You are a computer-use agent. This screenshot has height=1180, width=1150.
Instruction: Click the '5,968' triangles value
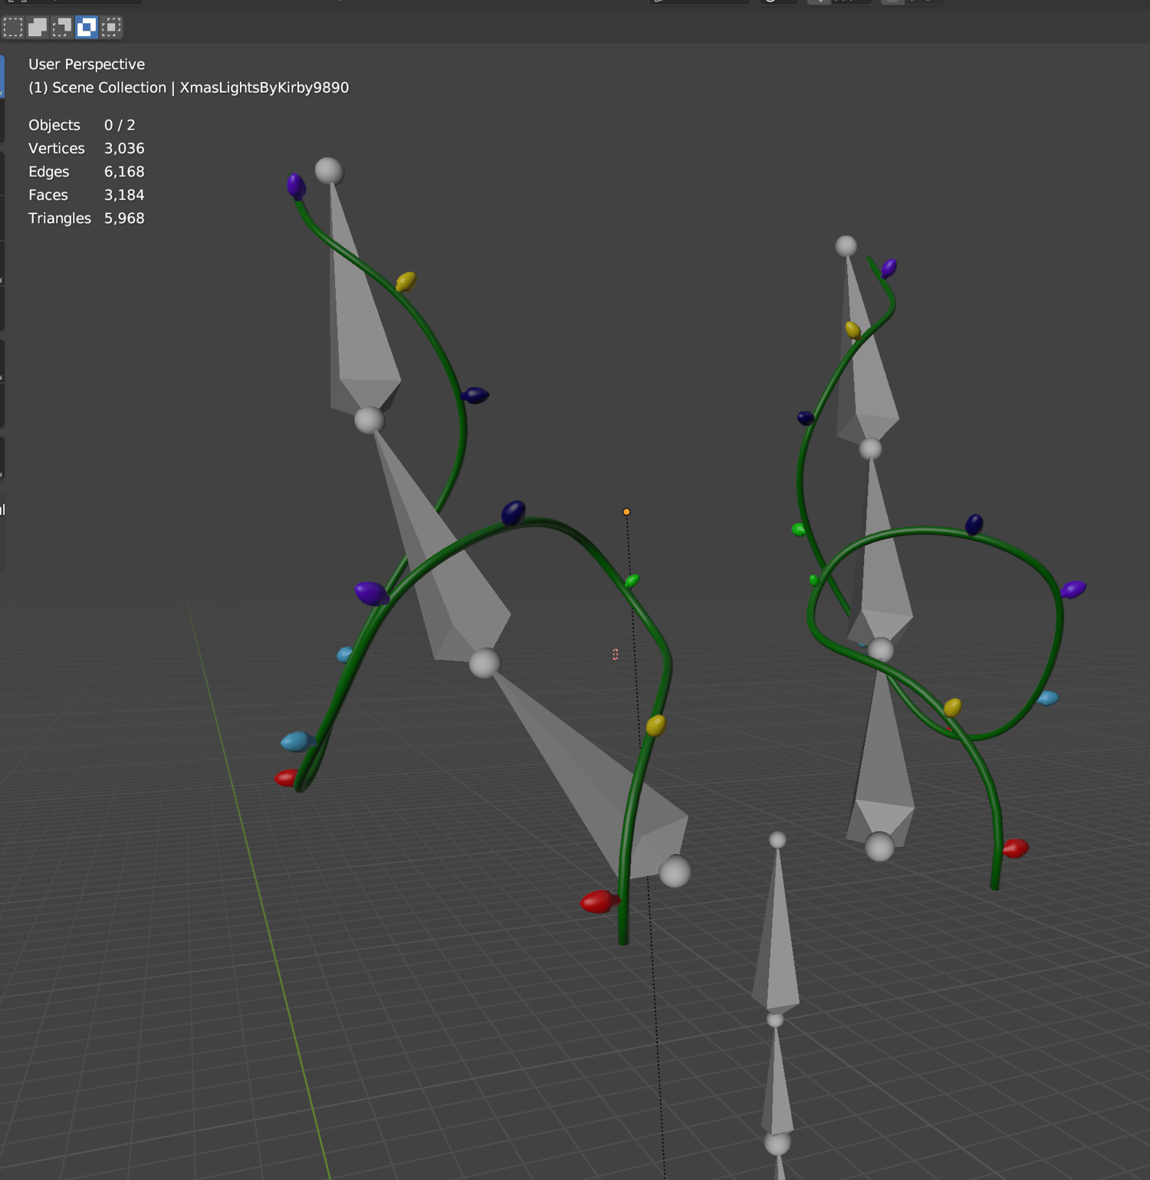[x=124, y=219]
